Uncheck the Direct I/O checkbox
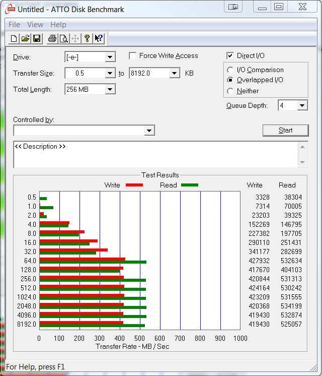The image size is (322, 376). 230,56
